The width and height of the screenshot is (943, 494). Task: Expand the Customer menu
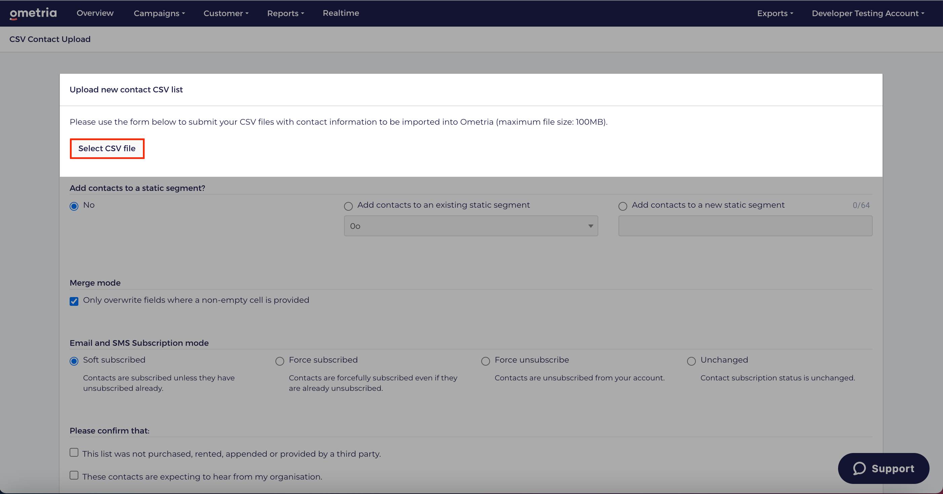[226, 13]
